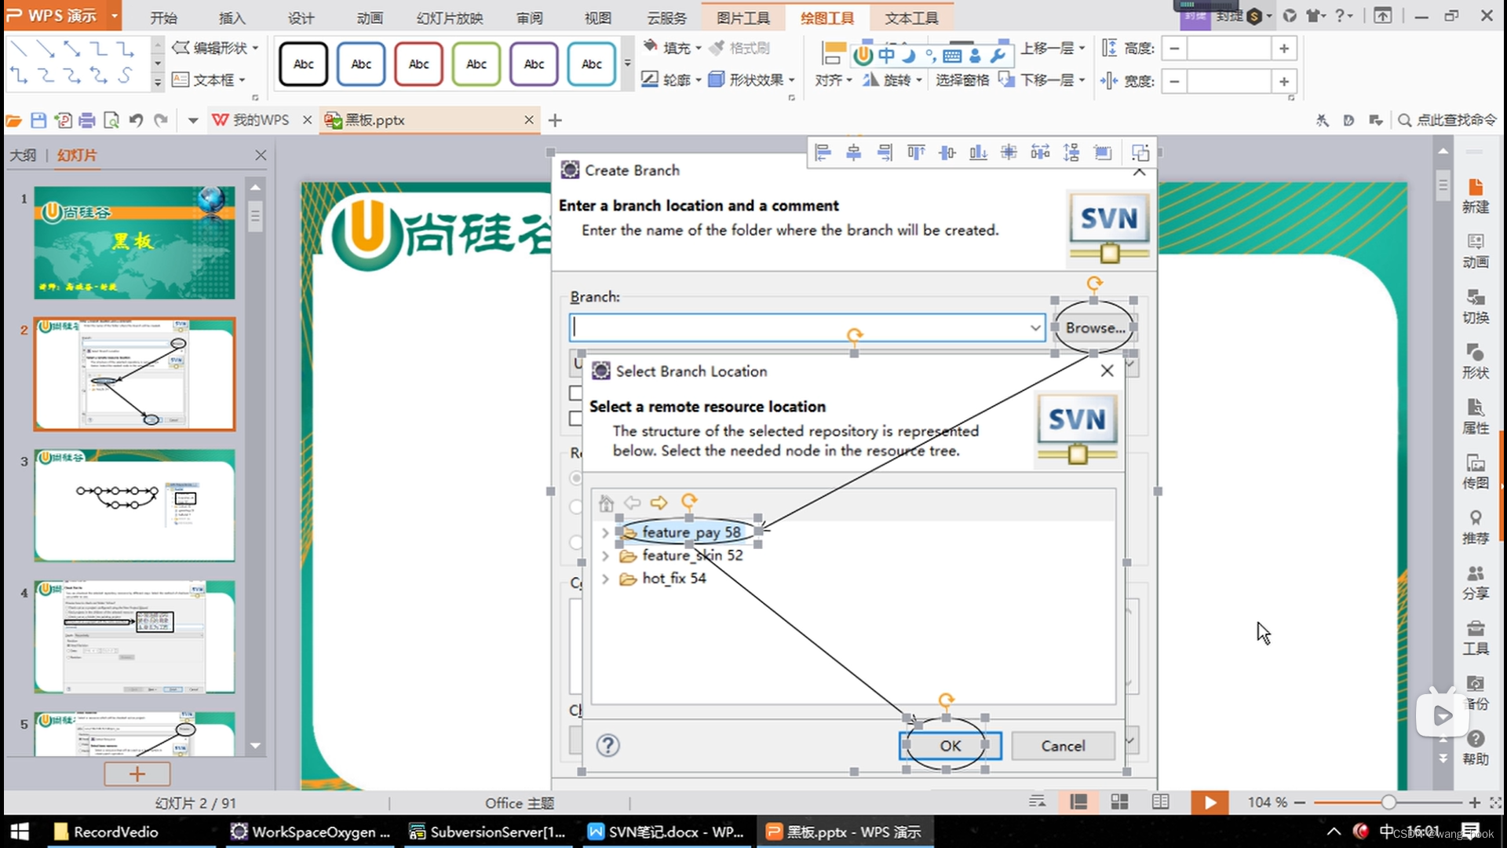1507x848 pixels.
Task: Expand the feature_skin_52 branch node
Action: pos(605,555)
